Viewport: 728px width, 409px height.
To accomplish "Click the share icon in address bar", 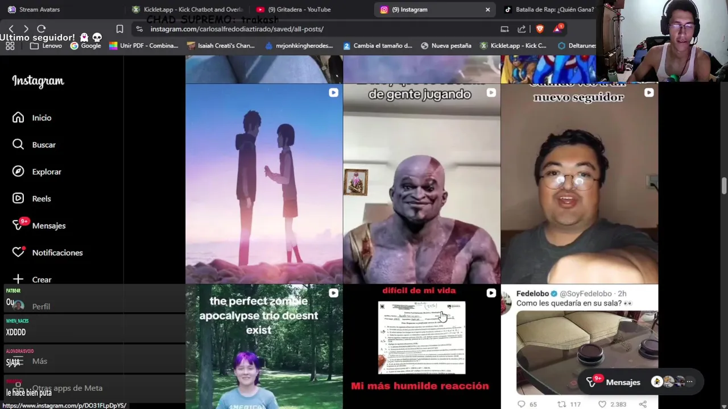I will [522, 29].
